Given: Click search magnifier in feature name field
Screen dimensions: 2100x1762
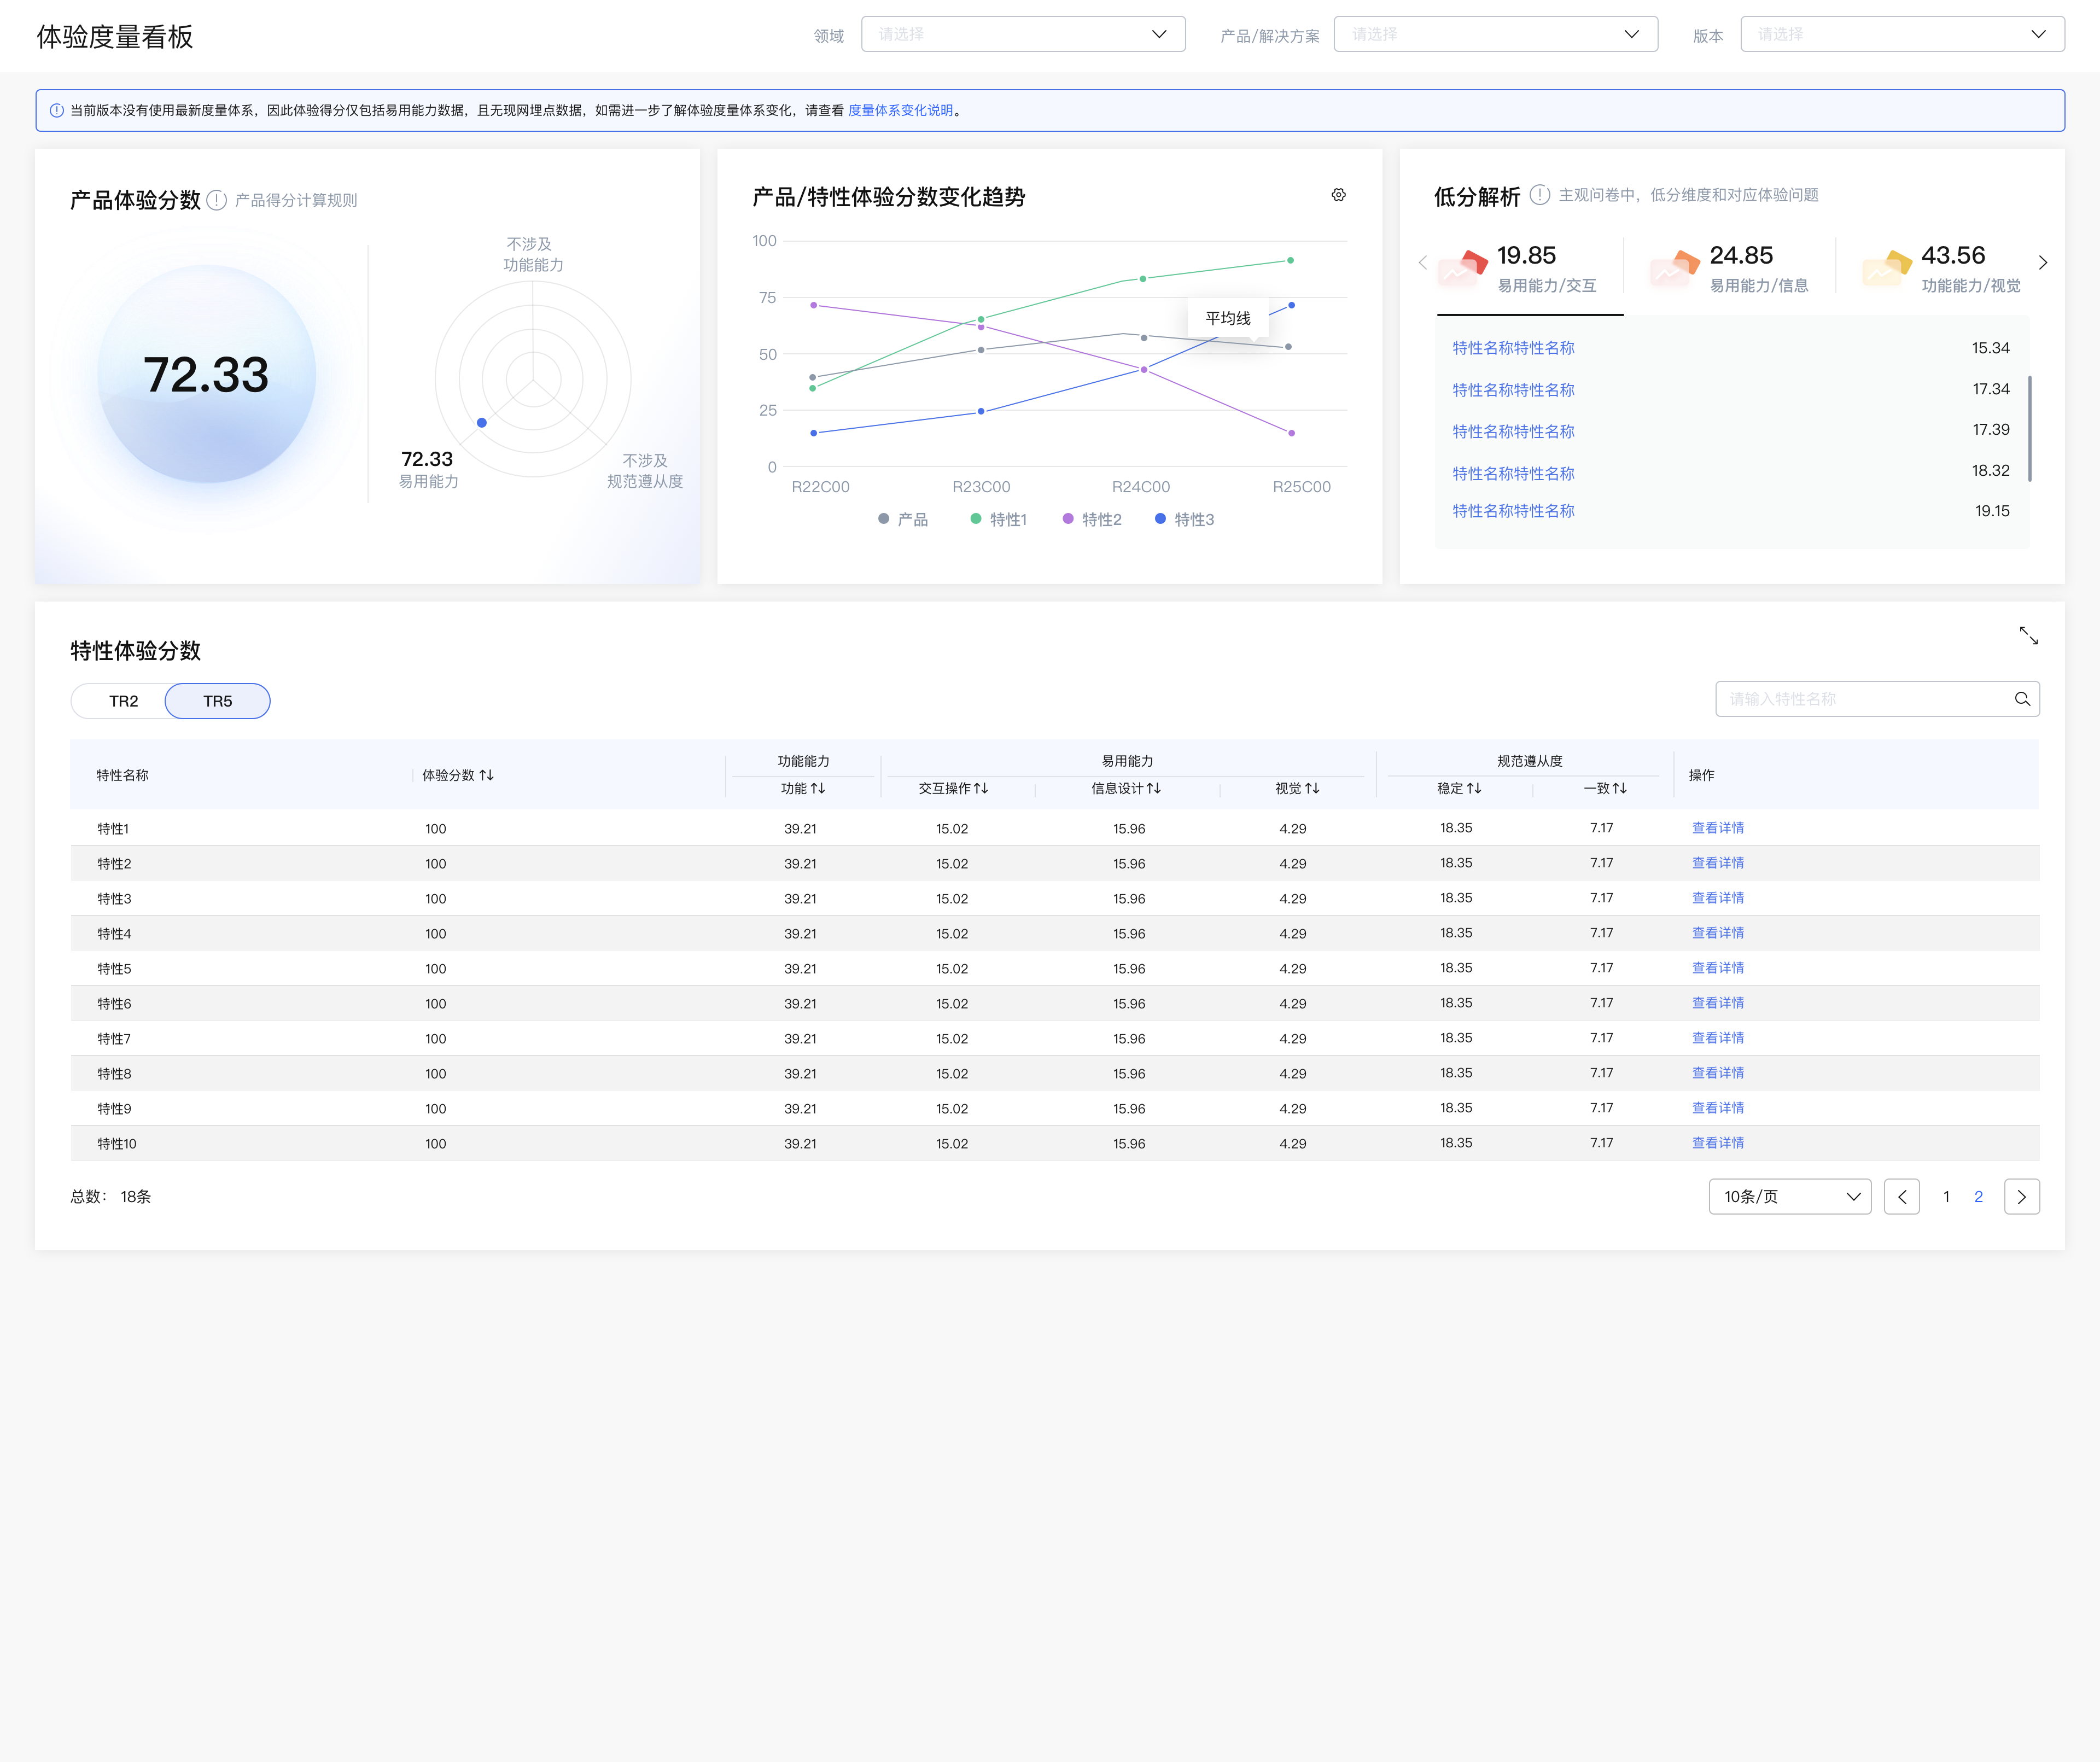Looking at the screenshot, I should [2022, 699].
